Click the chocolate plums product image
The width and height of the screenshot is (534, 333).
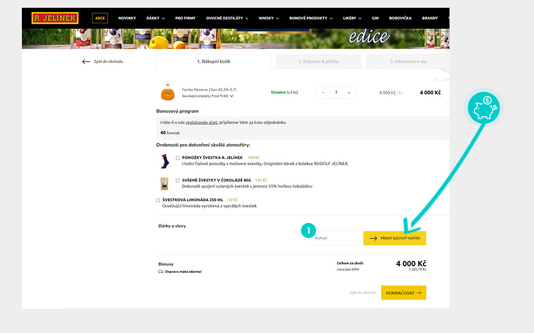point(165,183)
